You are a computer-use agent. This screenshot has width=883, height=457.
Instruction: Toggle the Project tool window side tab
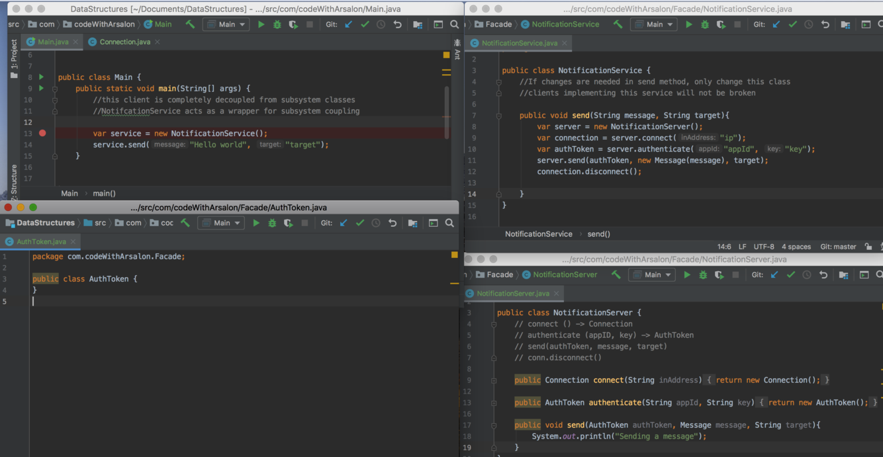click(x=14, y=56)
